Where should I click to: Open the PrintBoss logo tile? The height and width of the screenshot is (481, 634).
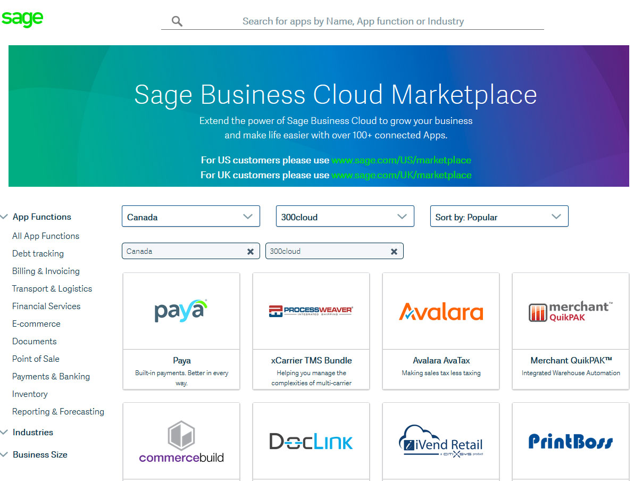(570, 442)
